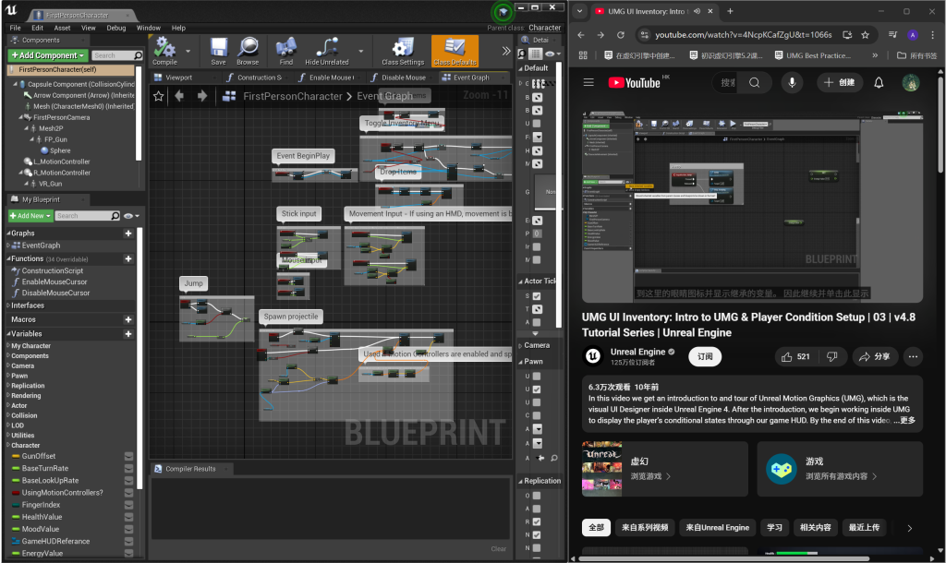Toggle BaseTurnRate variable editable eye

tap(128, 468)
